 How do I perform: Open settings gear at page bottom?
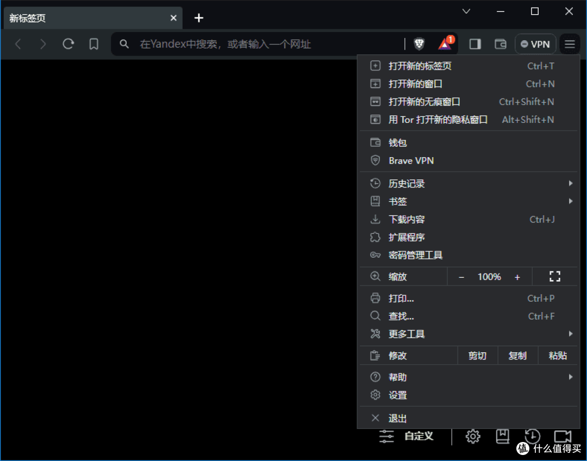[x=473, y=437]
